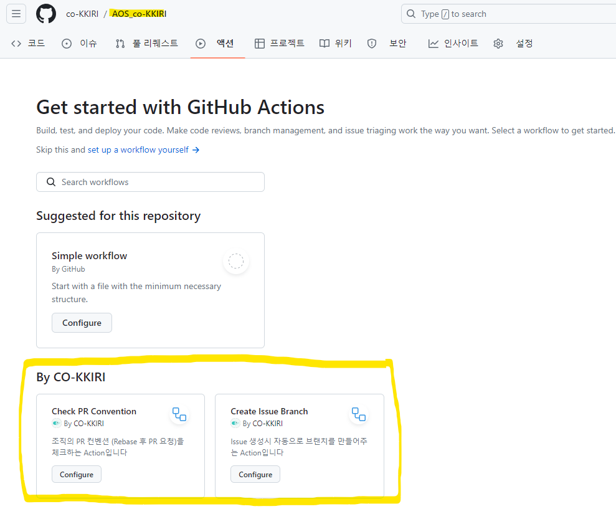Click the 'Simple workflow' title
The image size is (616, 509).
tap(89, 256)
